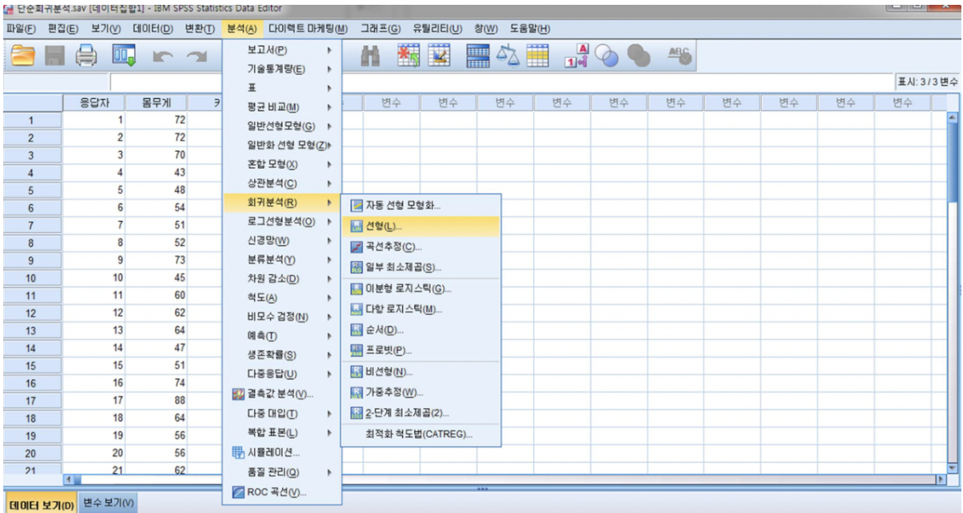Click the Insert Variable toolbar icon

[439, 56]
